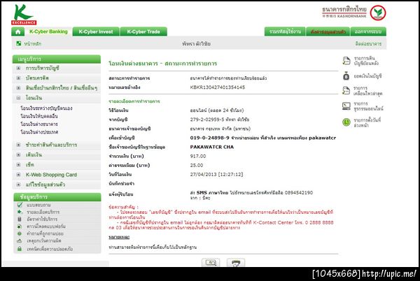The height and width of the screenshot is (281, 420).
Task: Click the latest transactions document icon
Action: (x=346, y=91)
